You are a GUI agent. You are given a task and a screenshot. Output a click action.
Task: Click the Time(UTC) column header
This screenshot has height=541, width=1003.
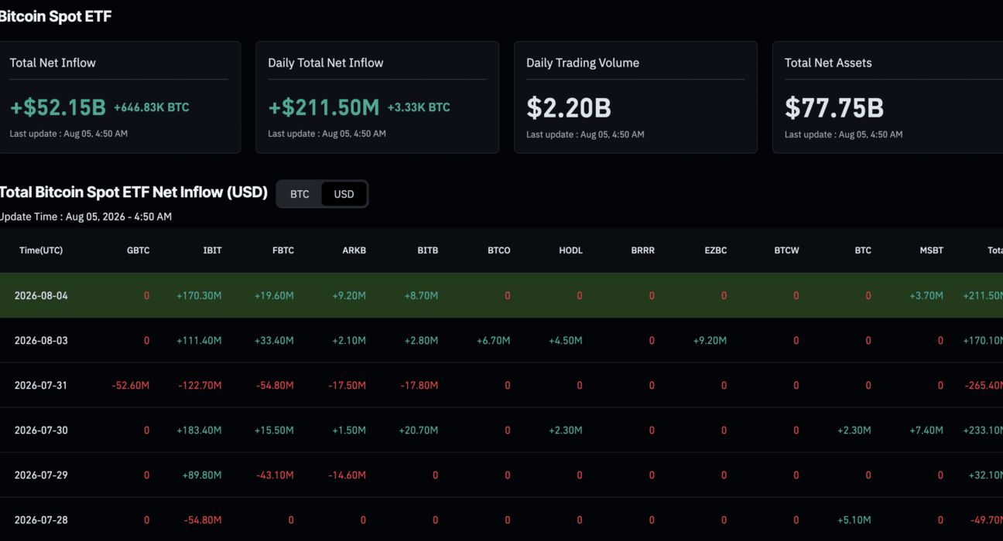tap(41, 250)
